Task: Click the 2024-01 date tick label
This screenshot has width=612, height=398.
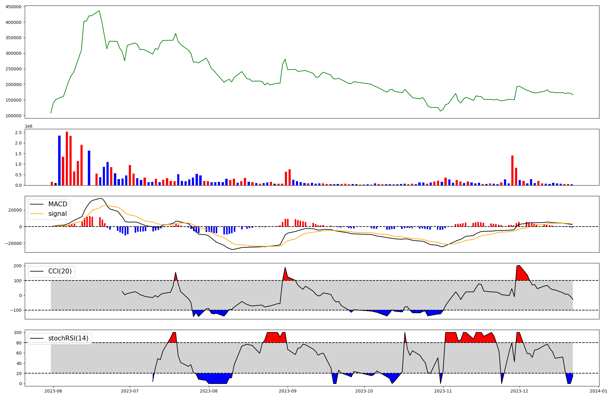Action: pyautogui.click(x=599, y=391)
